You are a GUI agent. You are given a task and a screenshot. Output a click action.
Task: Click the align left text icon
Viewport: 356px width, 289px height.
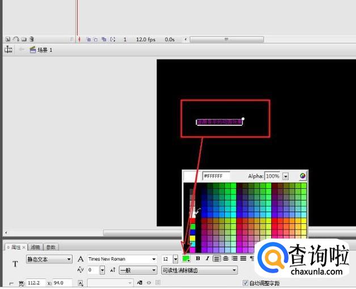pyautogui.click(x=217, y=259)
